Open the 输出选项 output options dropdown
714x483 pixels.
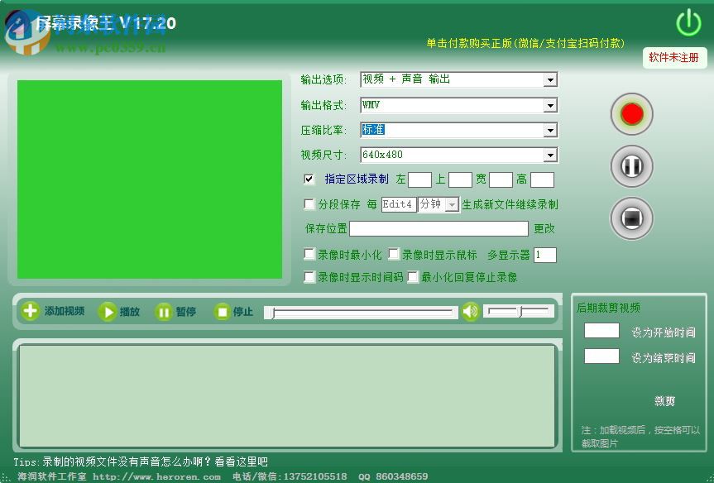tap(549, 79)
